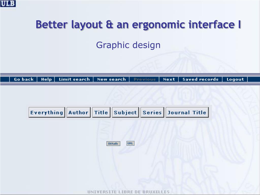Select the Subject search button
This screenshot has width=260, height=195.
pos(125,112)
